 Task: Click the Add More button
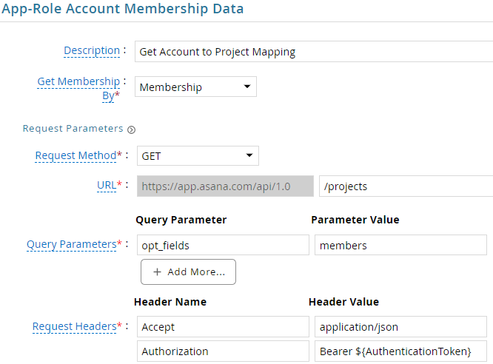tap(188, 272)
